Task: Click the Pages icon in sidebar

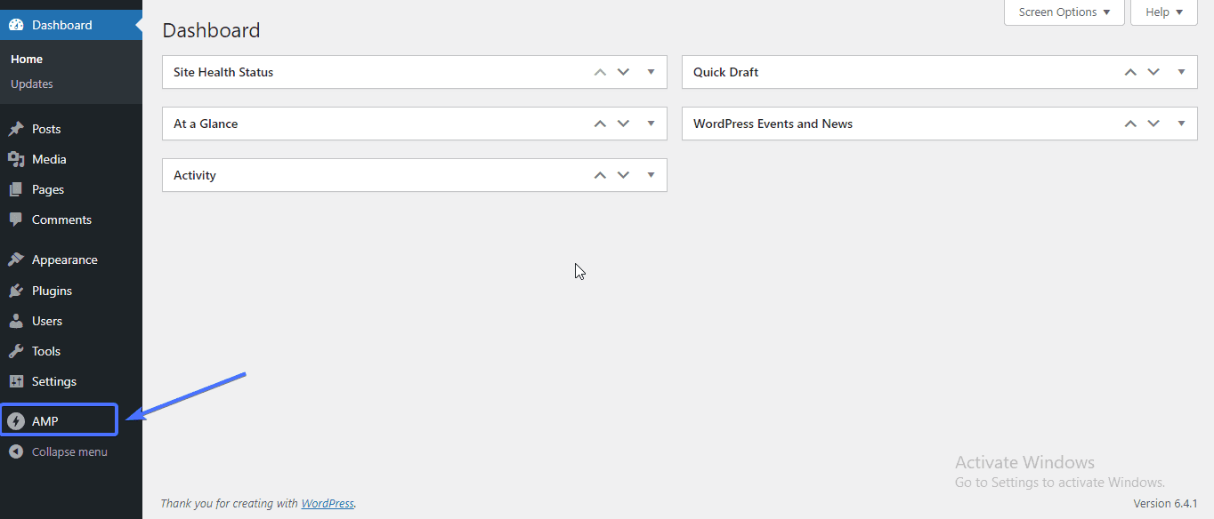Action: coord(16,189)
